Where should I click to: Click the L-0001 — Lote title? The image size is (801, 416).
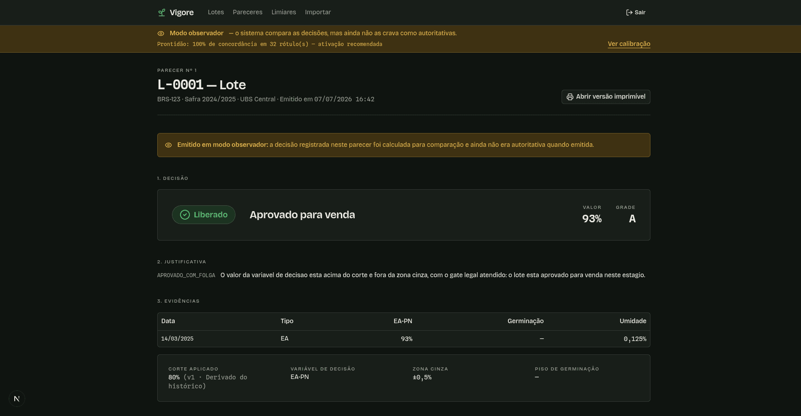(x=201, y=85)
